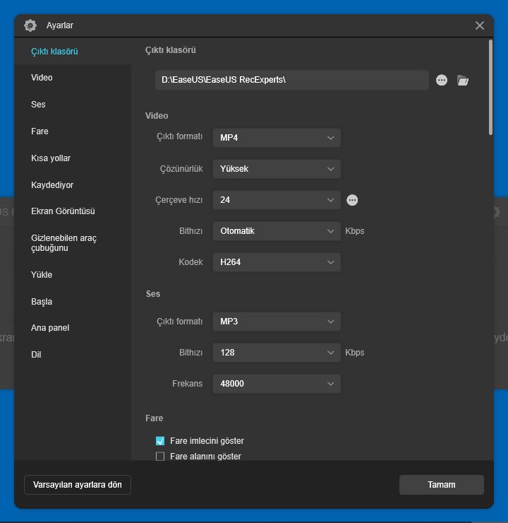
Task: Go to the Ekran Görüntüsü settings section
Action: (x=63, y=211)
